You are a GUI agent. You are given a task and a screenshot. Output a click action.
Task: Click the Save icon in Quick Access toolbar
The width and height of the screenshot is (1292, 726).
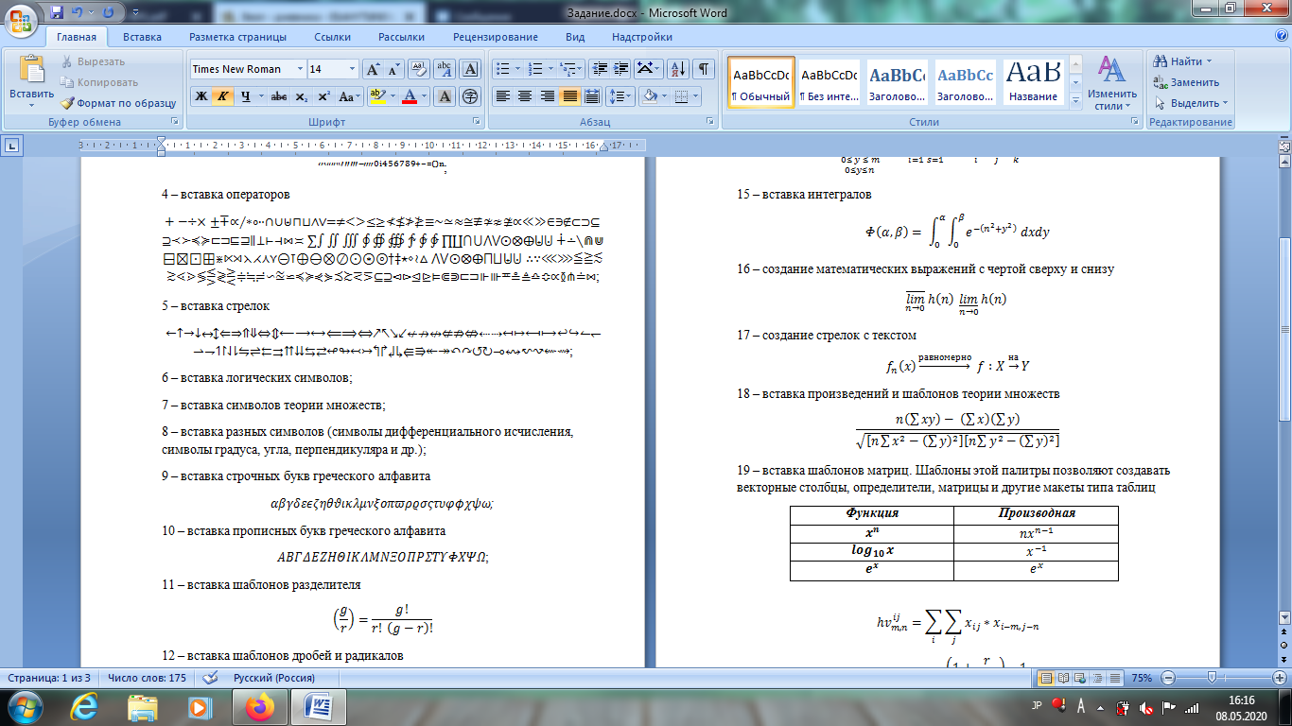[57, 12]
